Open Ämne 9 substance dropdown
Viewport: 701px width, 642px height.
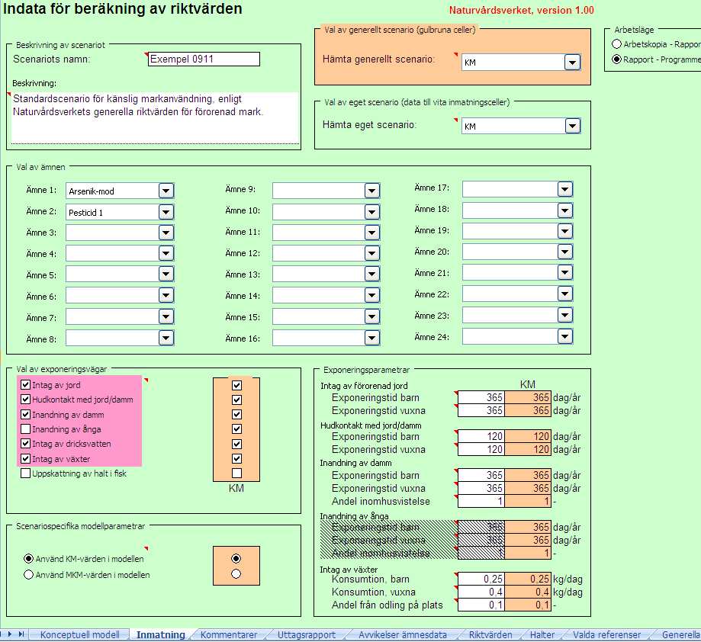[x=372, y=191]
